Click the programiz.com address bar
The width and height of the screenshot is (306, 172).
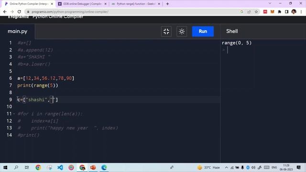coord(133,11)
